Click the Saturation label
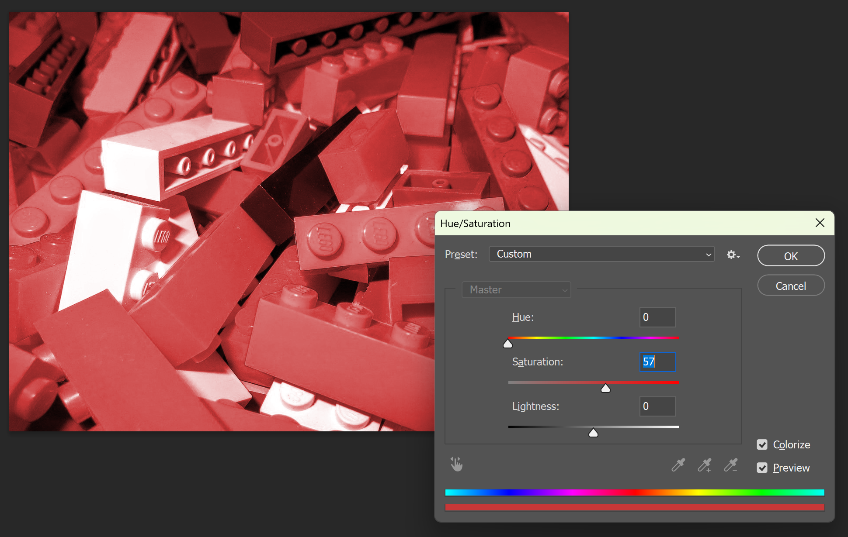Screen dimensions: 848x537 pos(538,362)
